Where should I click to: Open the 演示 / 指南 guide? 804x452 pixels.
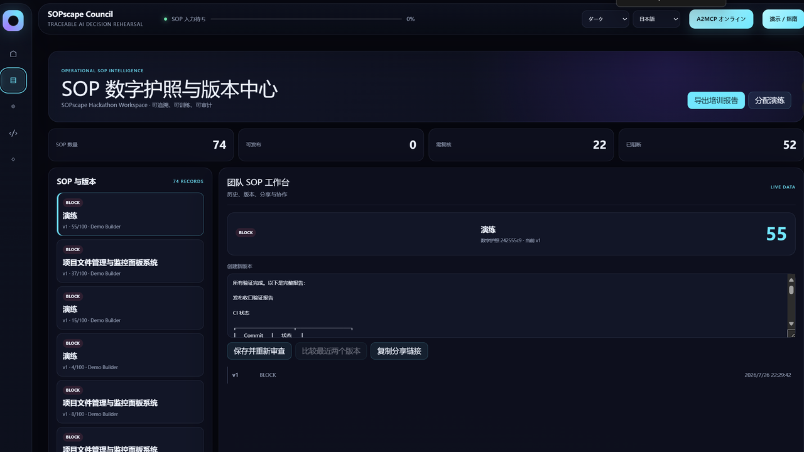coord(783,19)
